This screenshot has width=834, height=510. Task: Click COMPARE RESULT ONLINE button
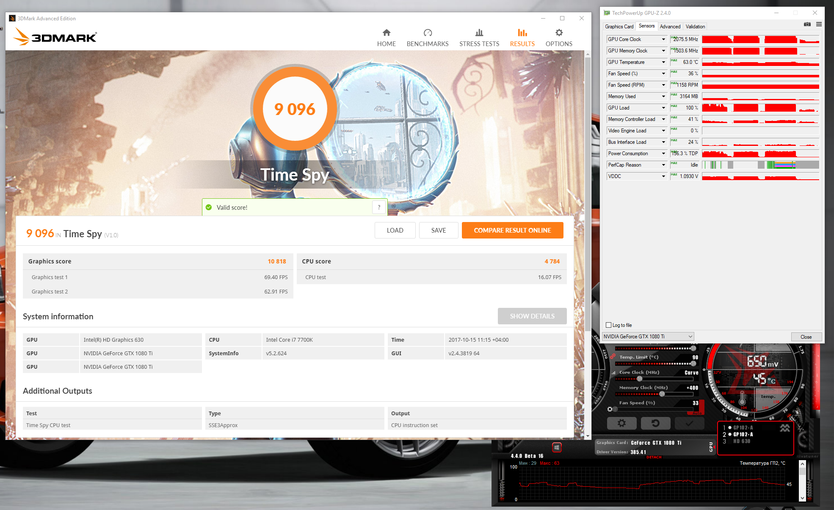[512, 230]
